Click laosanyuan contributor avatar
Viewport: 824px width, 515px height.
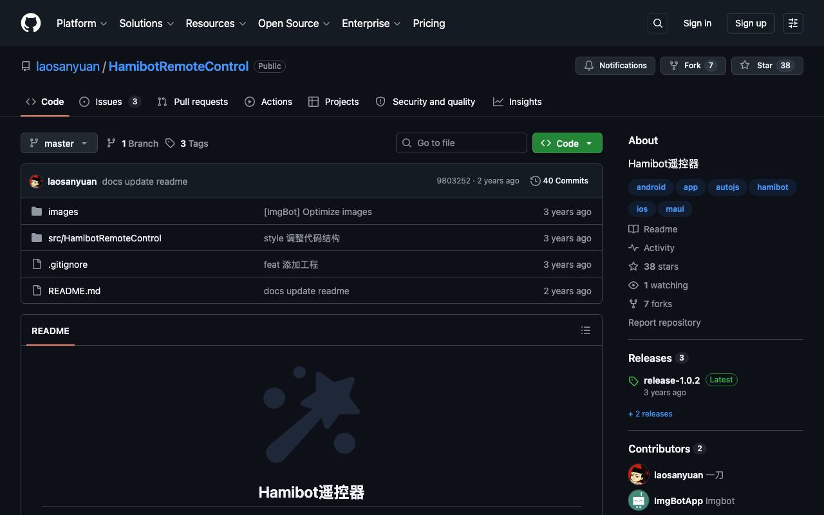[x=639, y=475]
